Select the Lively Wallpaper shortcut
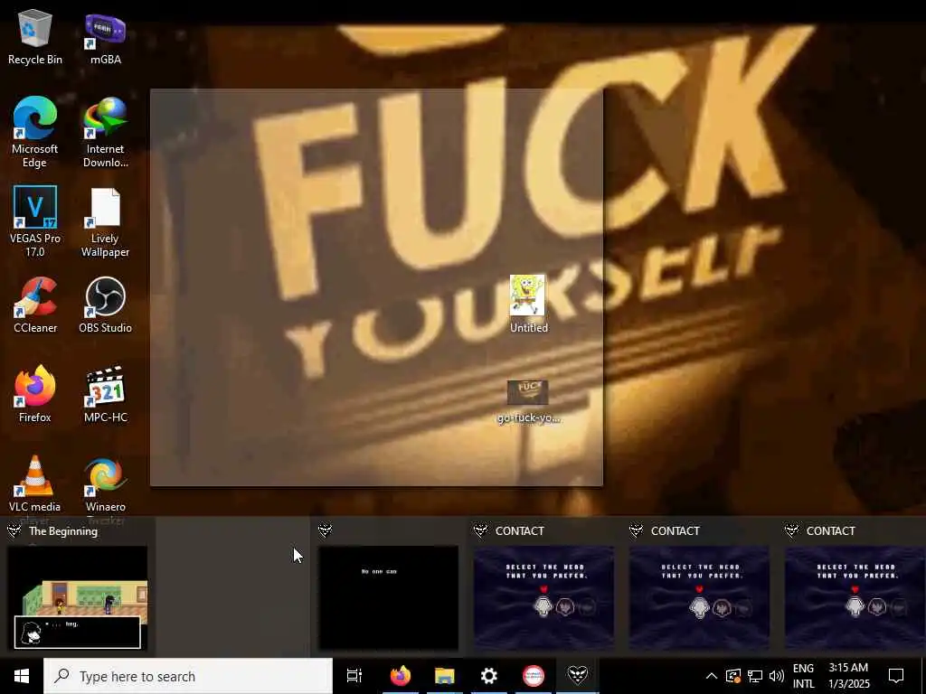The height and width of the screenshot is (694, 926). click(x=105, y=222)
